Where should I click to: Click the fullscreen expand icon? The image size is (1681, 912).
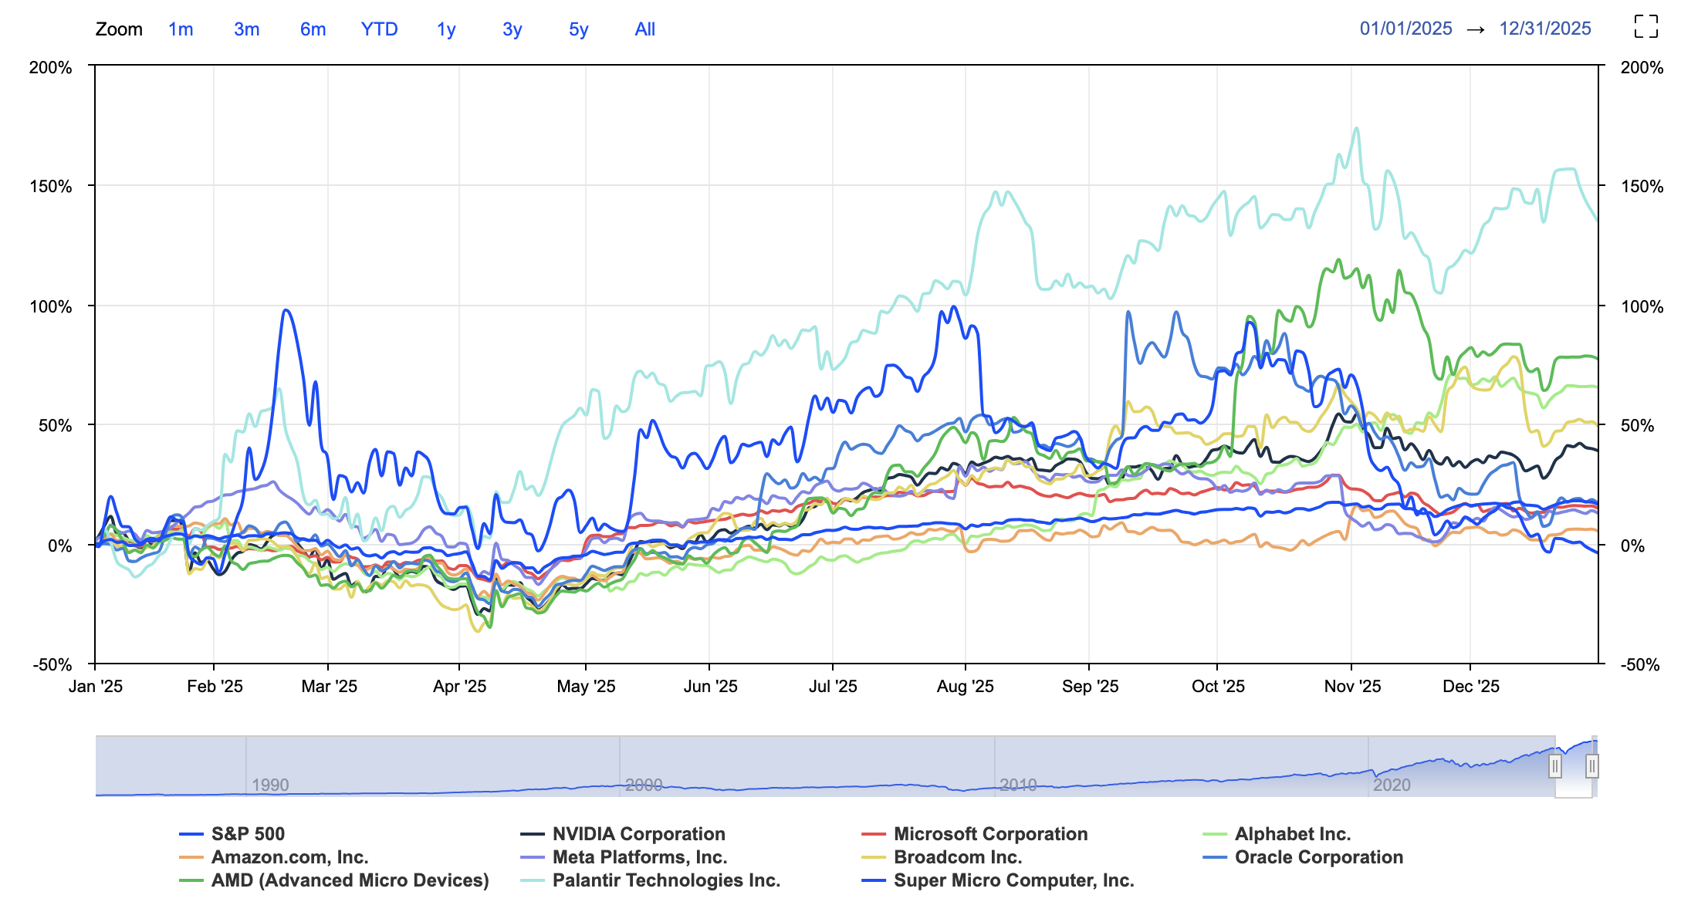1645,26
